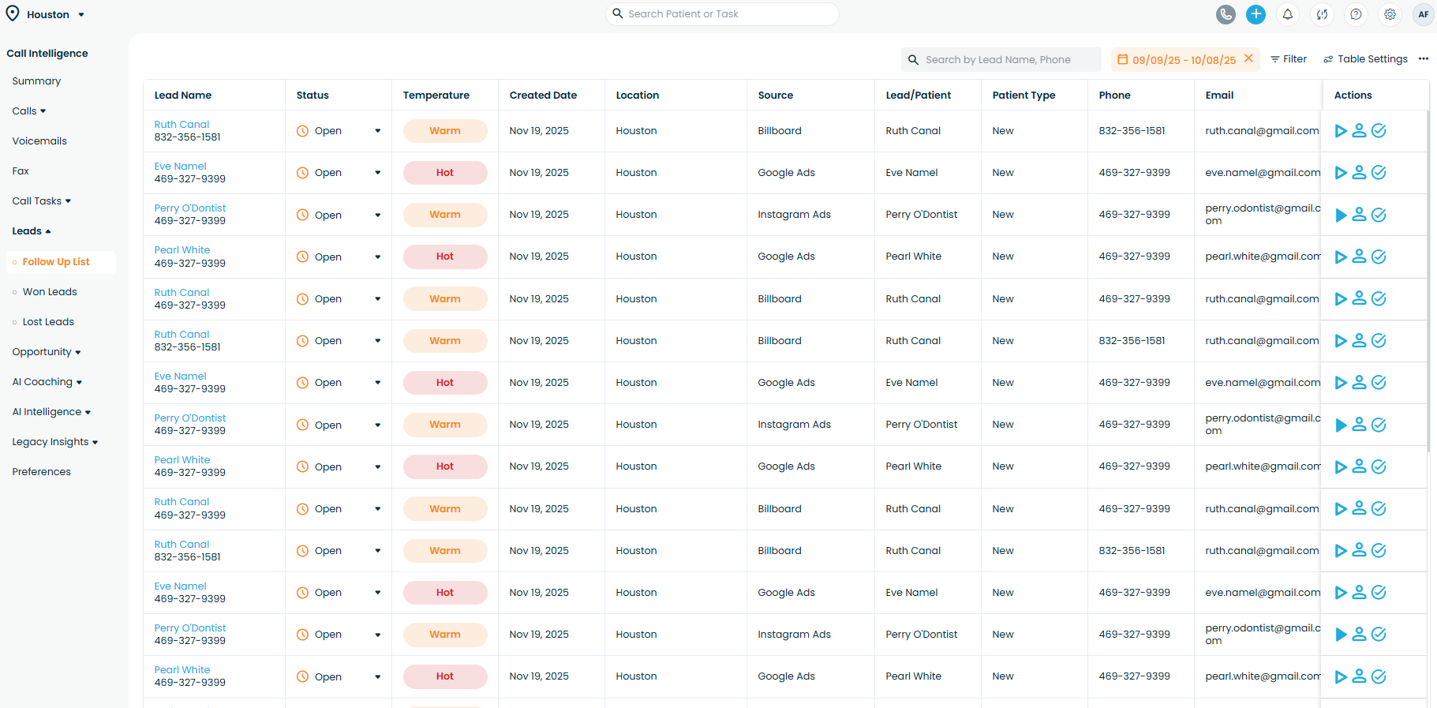Screen dimensions: 1437x708
Task: Clear the date range with the X icon
Action: pyautogui.click(x=1248, y=58)
